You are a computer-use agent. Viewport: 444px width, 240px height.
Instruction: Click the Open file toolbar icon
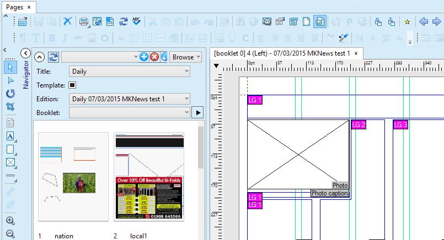click(x=23, y=21)
